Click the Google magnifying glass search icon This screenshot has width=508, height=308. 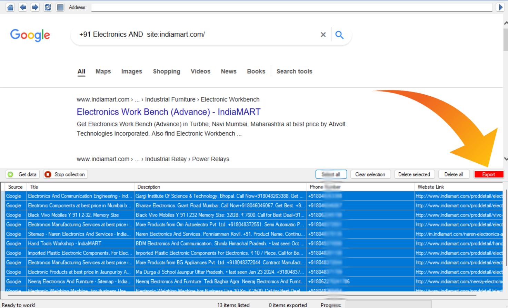339,35
